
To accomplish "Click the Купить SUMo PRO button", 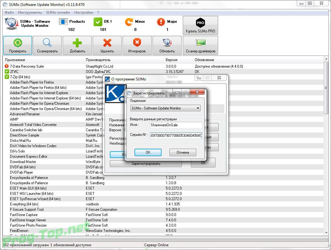I will (x=200, y=25).
